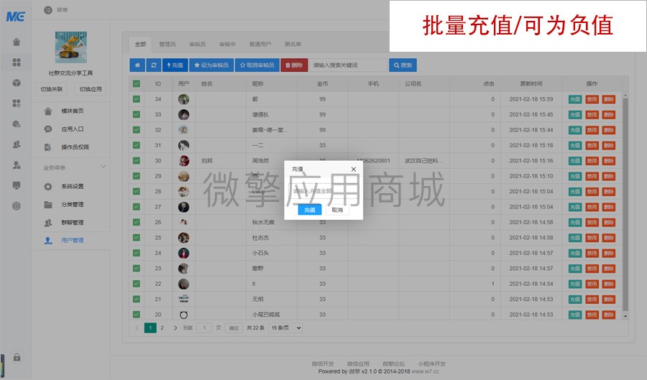
Task: Select 用户管理 in sidebar
Action: [x=71, y=240]
